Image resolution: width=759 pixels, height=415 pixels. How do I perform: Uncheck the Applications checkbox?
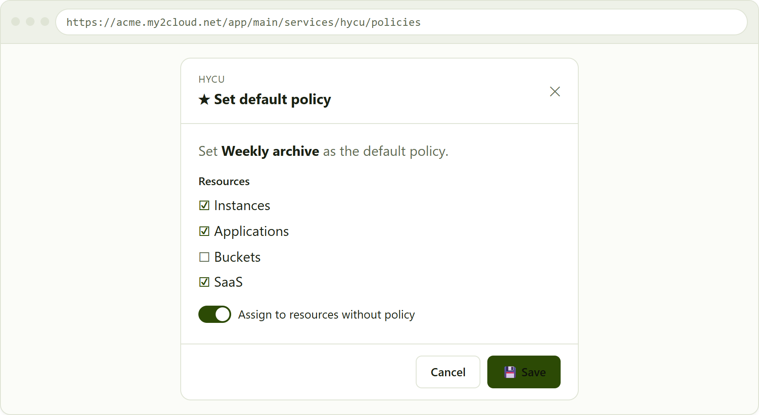coord(204,231)
